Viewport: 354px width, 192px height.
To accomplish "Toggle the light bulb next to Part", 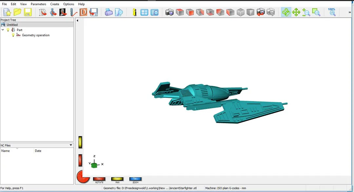I will (8, 30).
